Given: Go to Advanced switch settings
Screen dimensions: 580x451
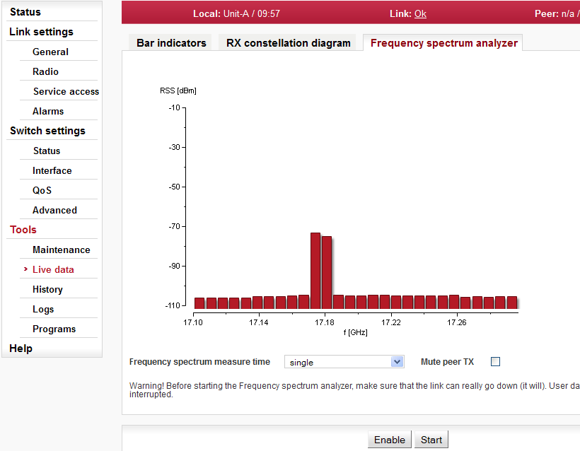Looking at the screenshot, I should coord(54,210).
